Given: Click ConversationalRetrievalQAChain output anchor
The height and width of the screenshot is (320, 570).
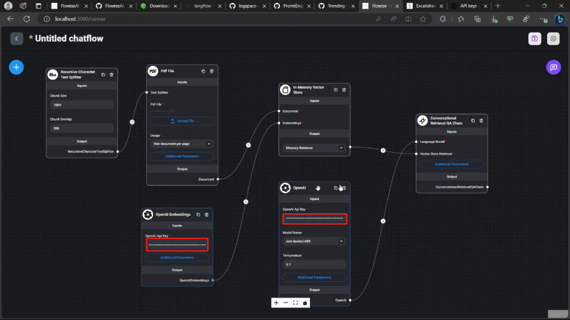Looking at the screenshot, I should 488,187.
